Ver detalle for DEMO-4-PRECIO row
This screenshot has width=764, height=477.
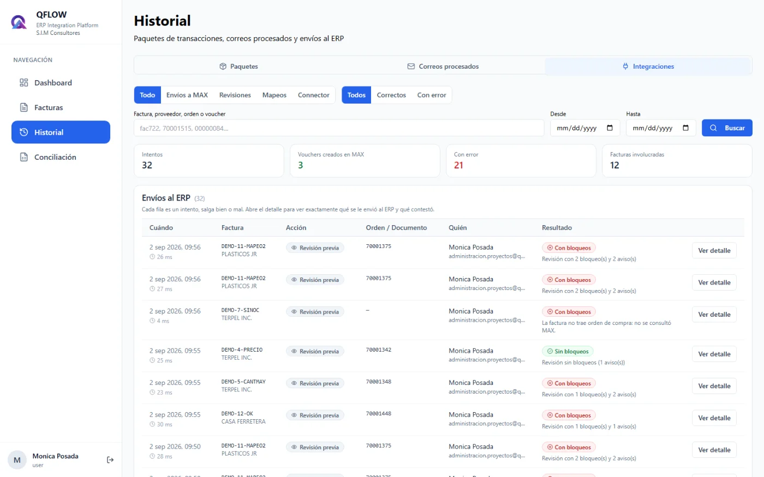click(714, 354)
